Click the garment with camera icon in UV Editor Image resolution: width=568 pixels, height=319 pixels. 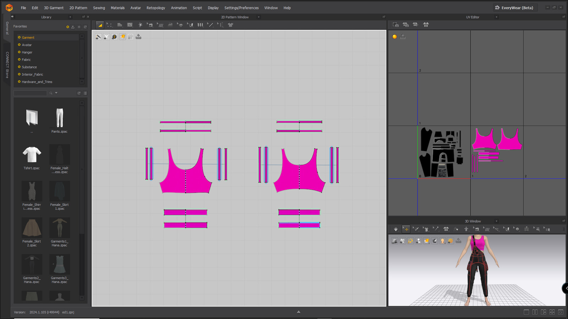(405, 24)
